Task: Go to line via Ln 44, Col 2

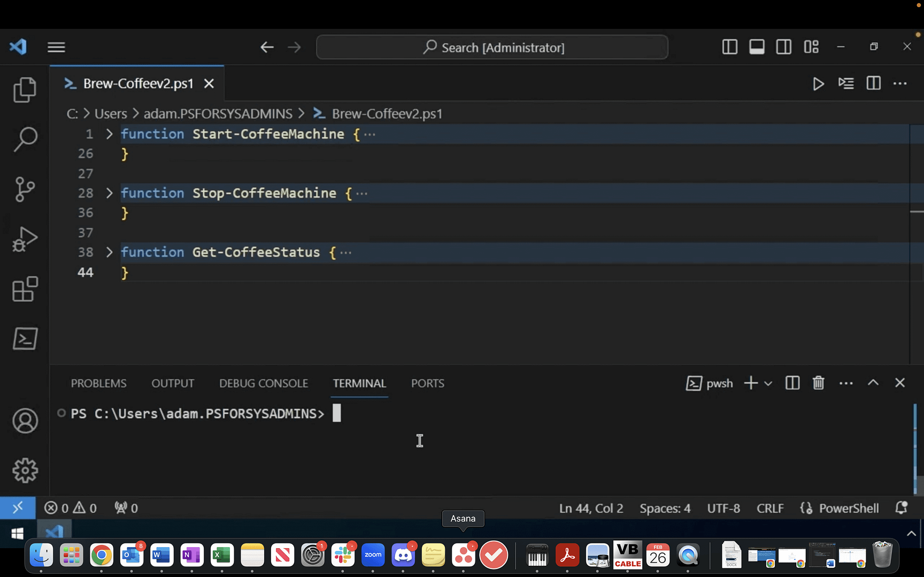Action: [591, 508]
